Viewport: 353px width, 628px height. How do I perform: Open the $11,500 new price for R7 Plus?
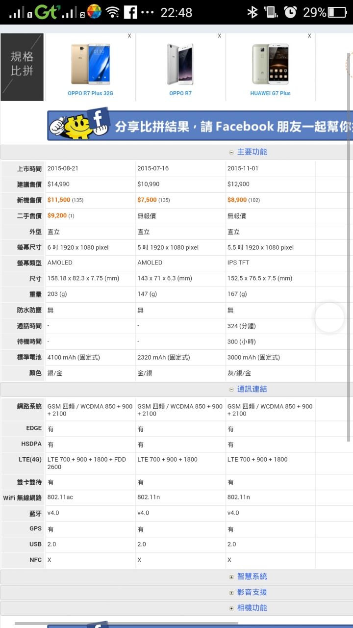click(59, 200)
